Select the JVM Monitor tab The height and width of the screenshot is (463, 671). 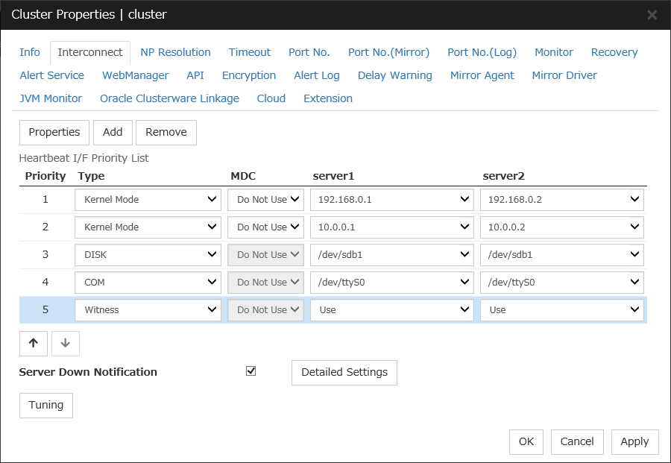51,98
